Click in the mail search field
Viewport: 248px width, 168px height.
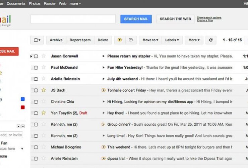[73, 19]
